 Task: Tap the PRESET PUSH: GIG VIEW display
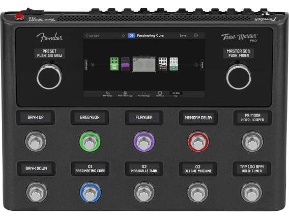[x=49, y=53]
